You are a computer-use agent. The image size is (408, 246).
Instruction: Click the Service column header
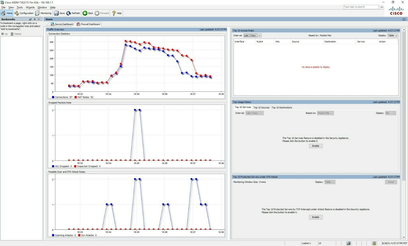[x=367, y=42]
